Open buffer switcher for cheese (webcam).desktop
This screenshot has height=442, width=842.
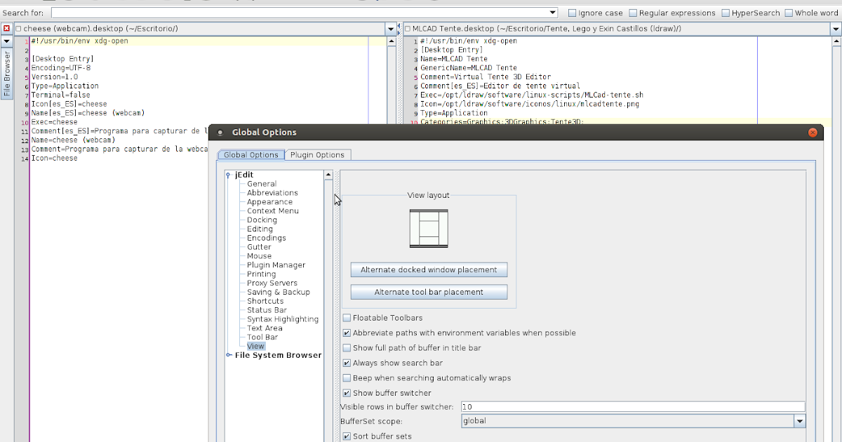tap(391, 29)
